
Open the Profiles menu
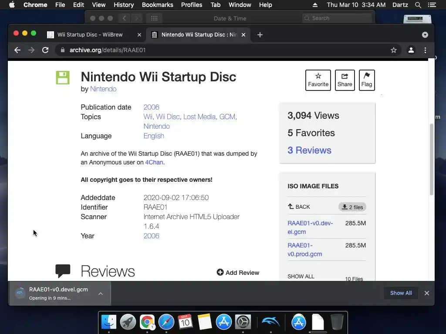(192, 5)
